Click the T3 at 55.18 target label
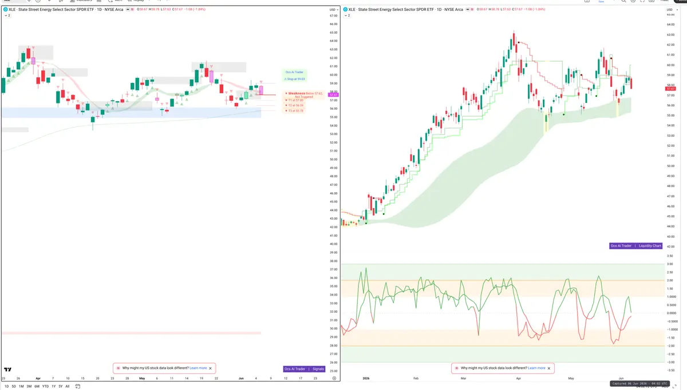Image resolution: width=687 pixels, height=390 pixels. point(294,110)
